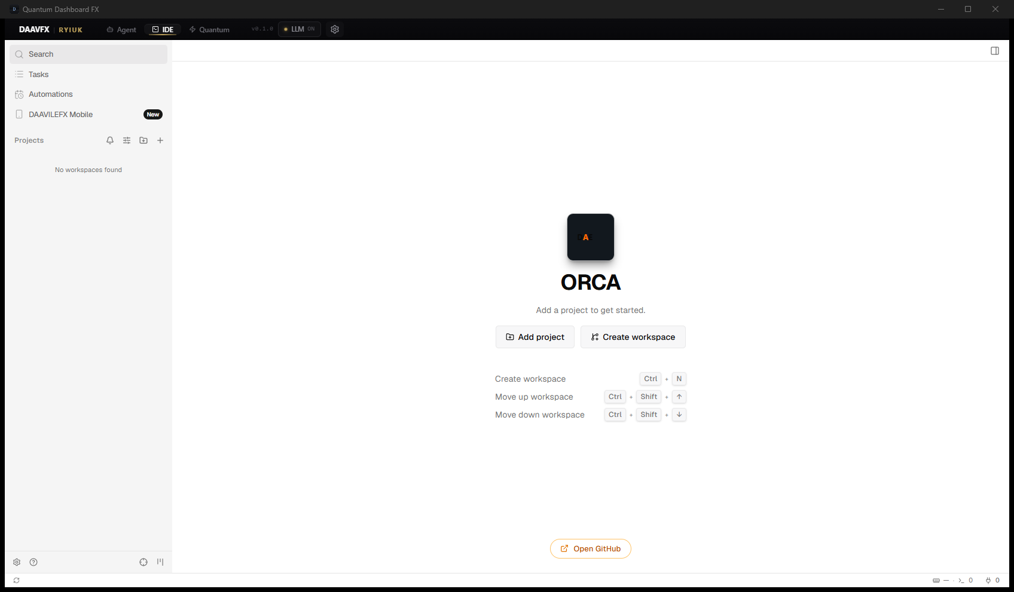This screenshot has width=1014, height=592.
Task: Switch to the IDE tab
Action: point(163,29)
